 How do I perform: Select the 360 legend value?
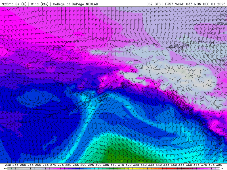pos(189,165)
